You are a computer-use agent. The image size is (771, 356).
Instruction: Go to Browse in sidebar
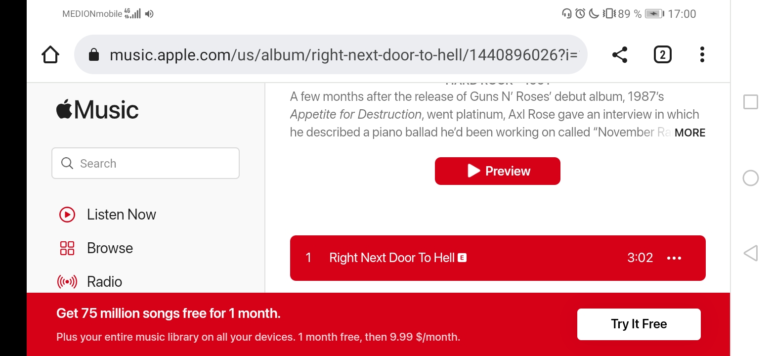[110, 248]
